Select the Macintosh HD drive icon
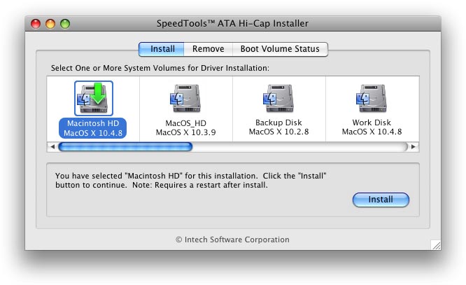 pyautogui.click(x=93, y=99)
